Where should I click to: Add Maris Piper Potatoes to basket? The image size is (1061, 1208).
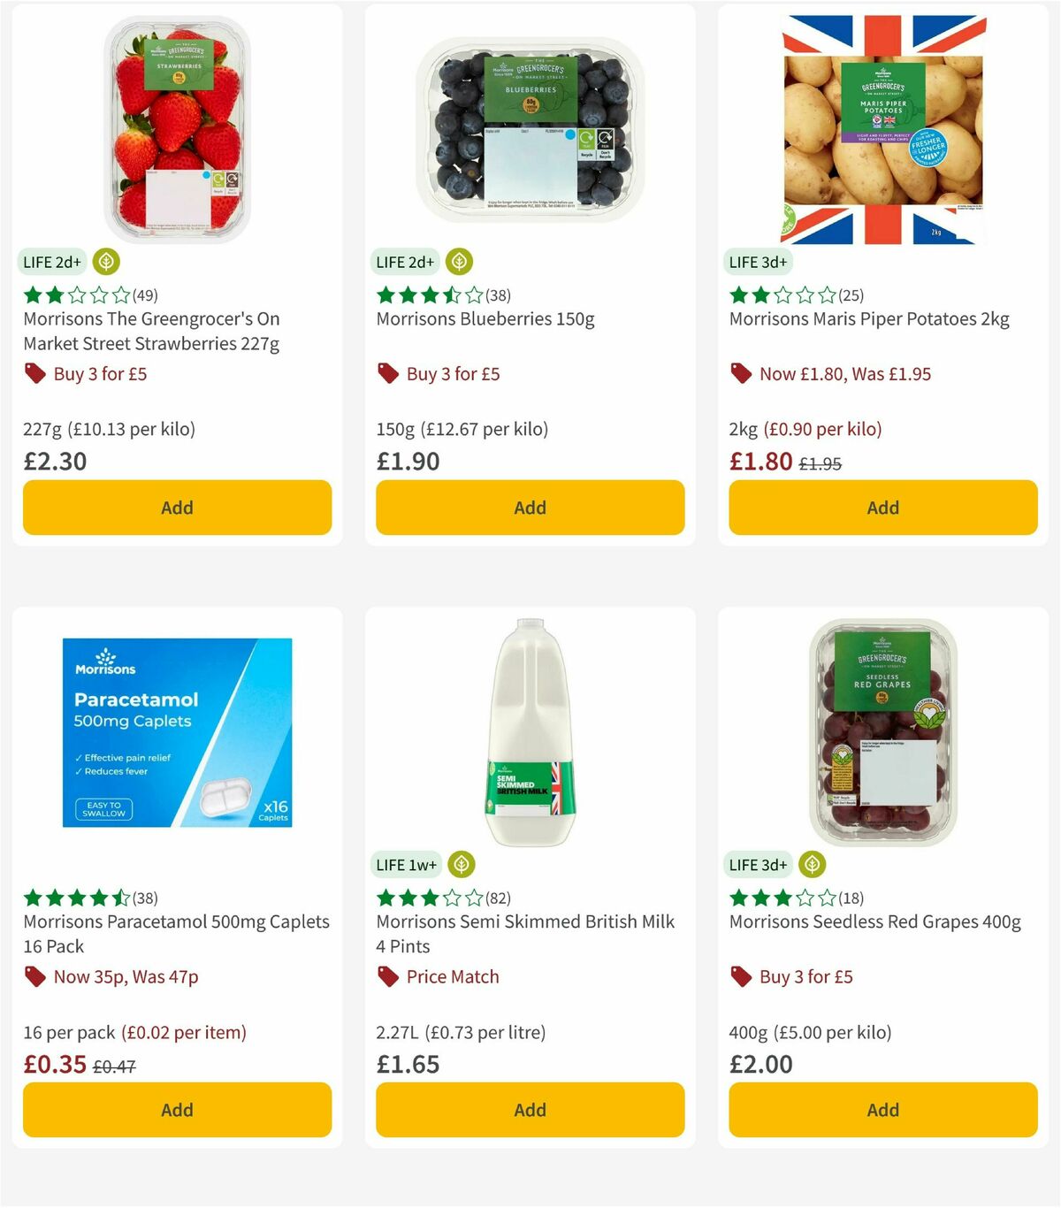coord(882,508)
